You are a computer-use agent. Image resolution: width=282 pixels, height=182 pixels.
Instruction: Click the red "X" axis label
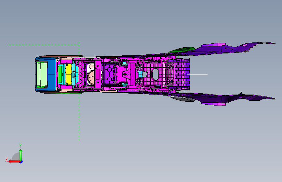7,160
